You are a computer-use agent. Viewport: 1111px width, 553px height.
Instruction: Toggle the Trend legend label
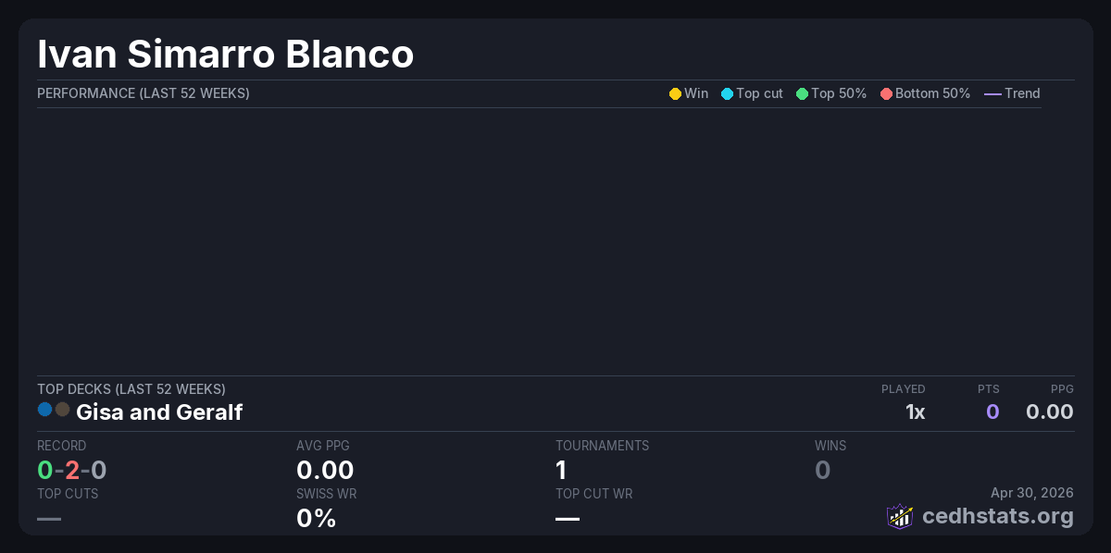click(x=1022, y=93)
